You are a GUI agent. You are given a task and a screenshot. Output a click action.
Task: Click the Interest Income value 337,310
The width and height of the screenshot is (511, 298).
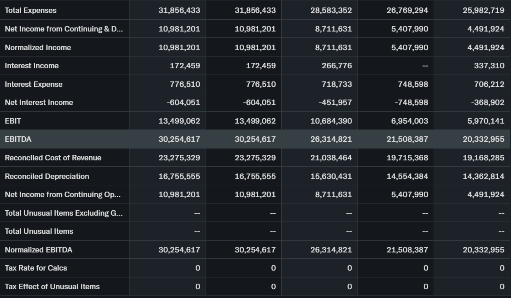point(489,66)
